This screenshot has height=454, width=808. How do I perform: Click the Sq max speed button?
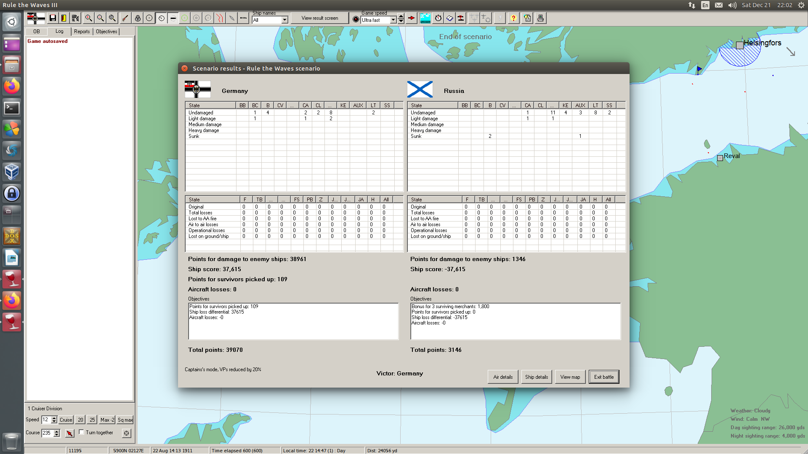(x=125, y=420)
